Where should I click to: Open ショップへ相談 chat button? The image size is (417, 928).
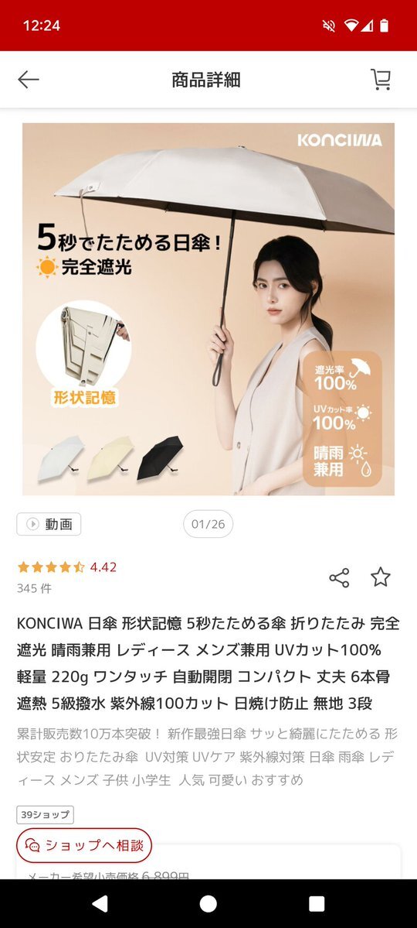tap(84, 845)
